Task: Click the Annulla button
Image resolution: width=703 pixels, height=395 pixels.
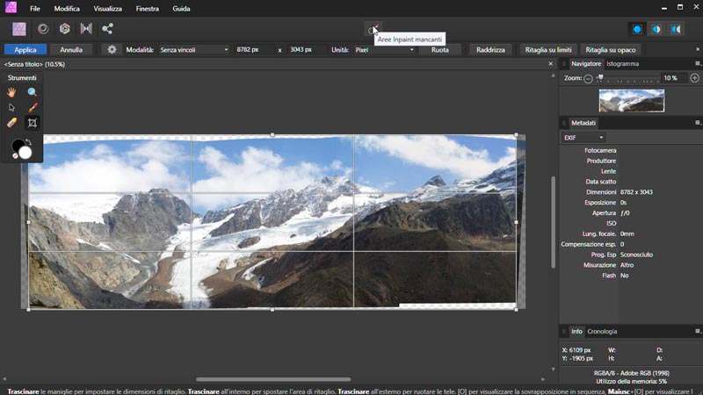Action: point(71,50)
